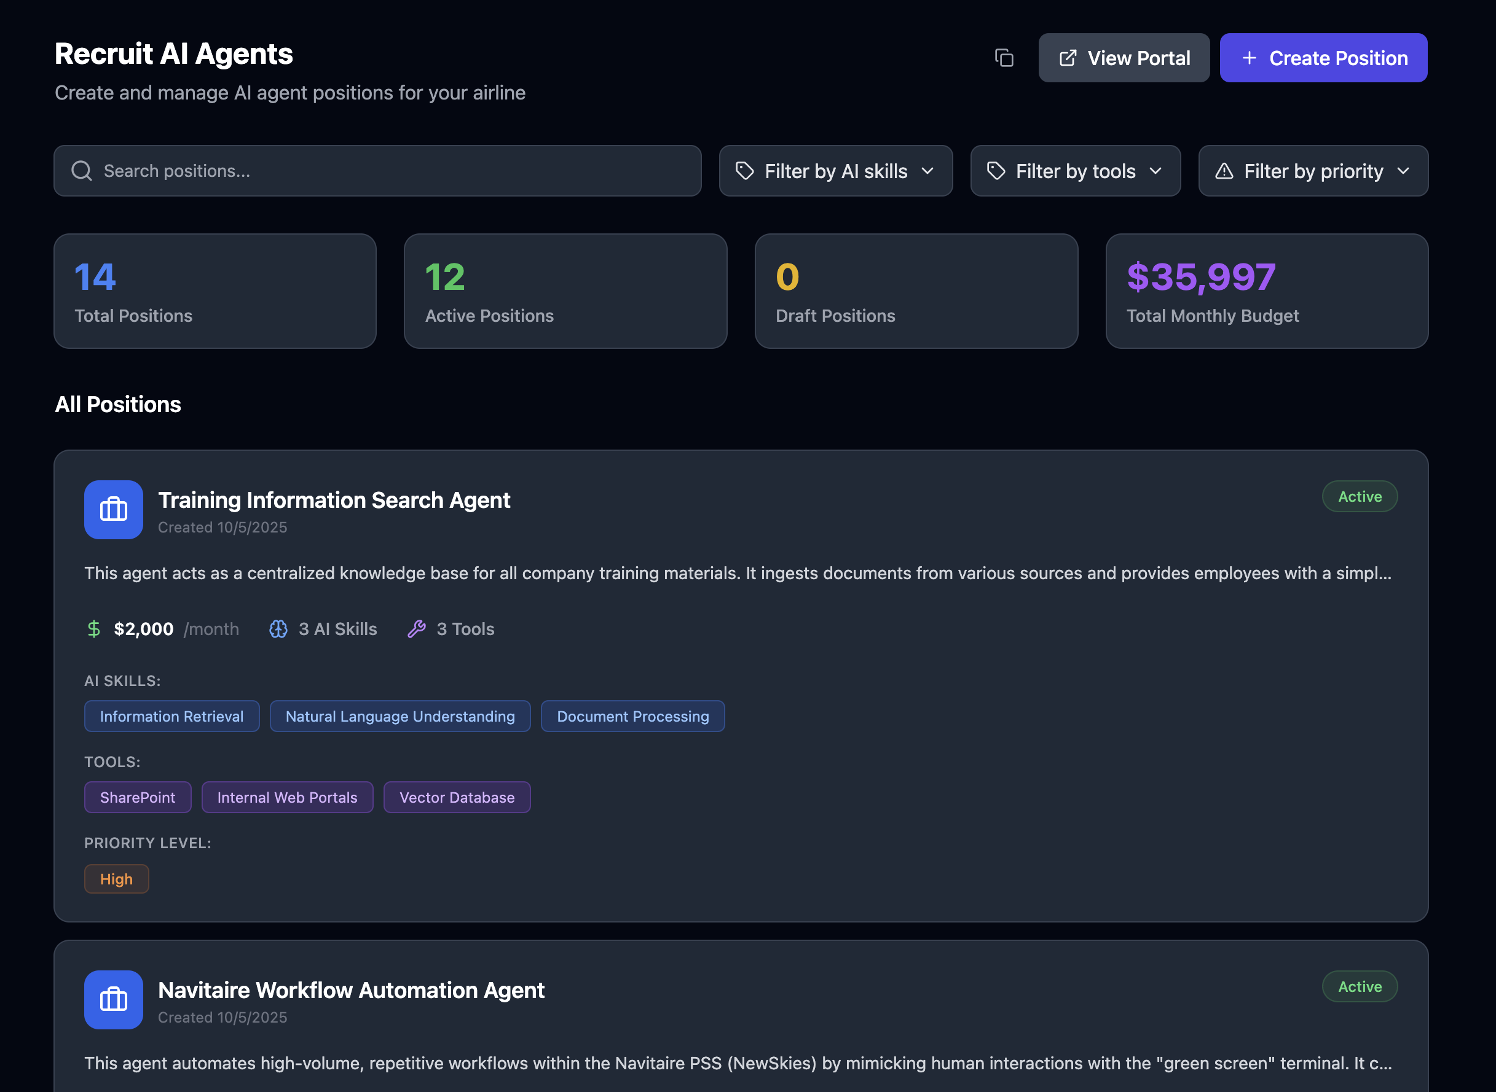
Task: Open the View Portal button
Action: click(1124, 58)
